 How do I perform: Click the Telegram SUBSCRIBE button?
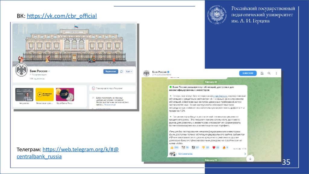click(x=248, y=73)
